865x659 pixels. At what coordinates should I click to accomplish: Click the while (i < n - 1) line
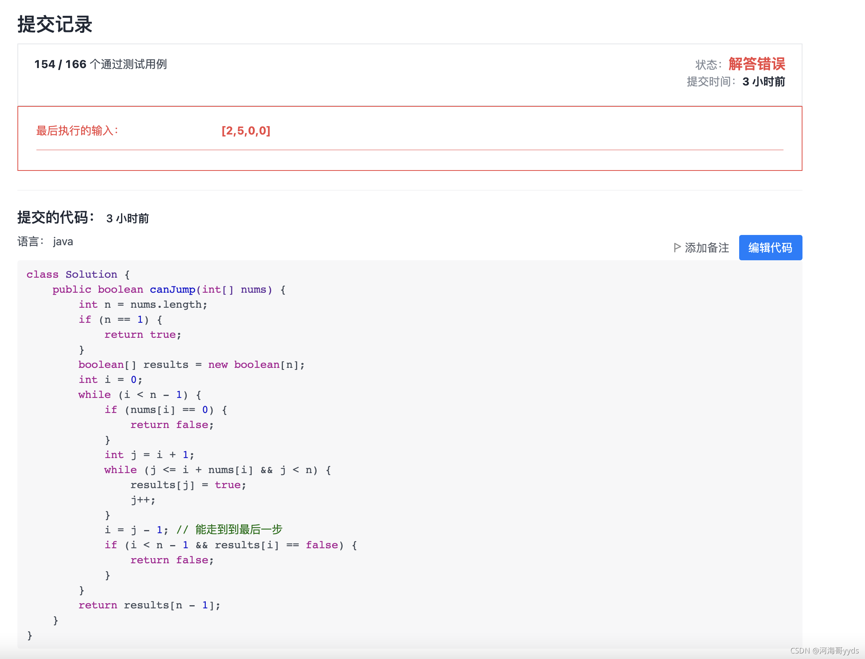[x=140, y=394]
